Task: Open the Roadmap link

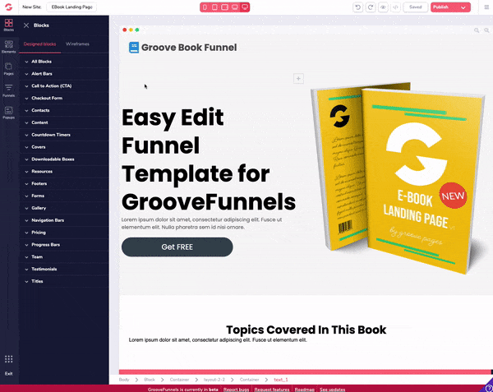Action: point(304,390)
